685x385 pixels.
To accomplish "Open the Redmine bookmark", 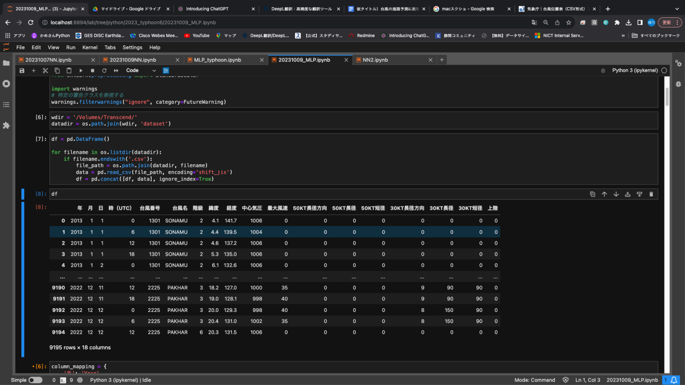I will point(362,36).
